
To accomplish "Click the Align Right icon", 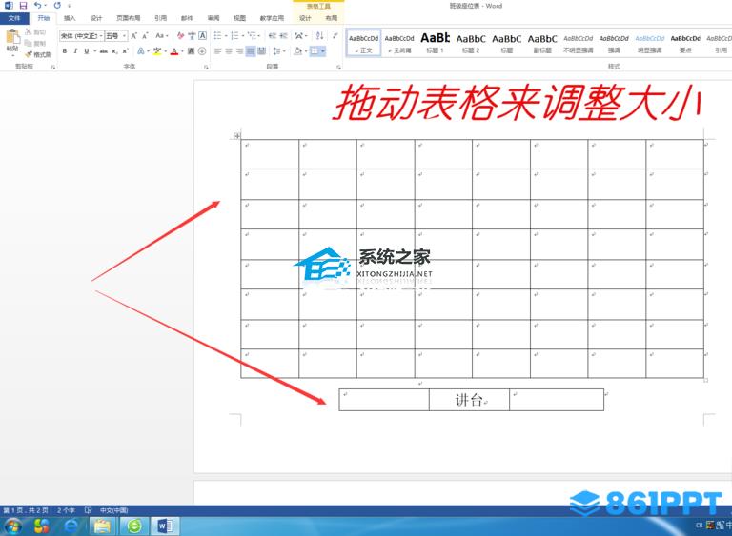I will pyautogui.click(x=239, y=51).
